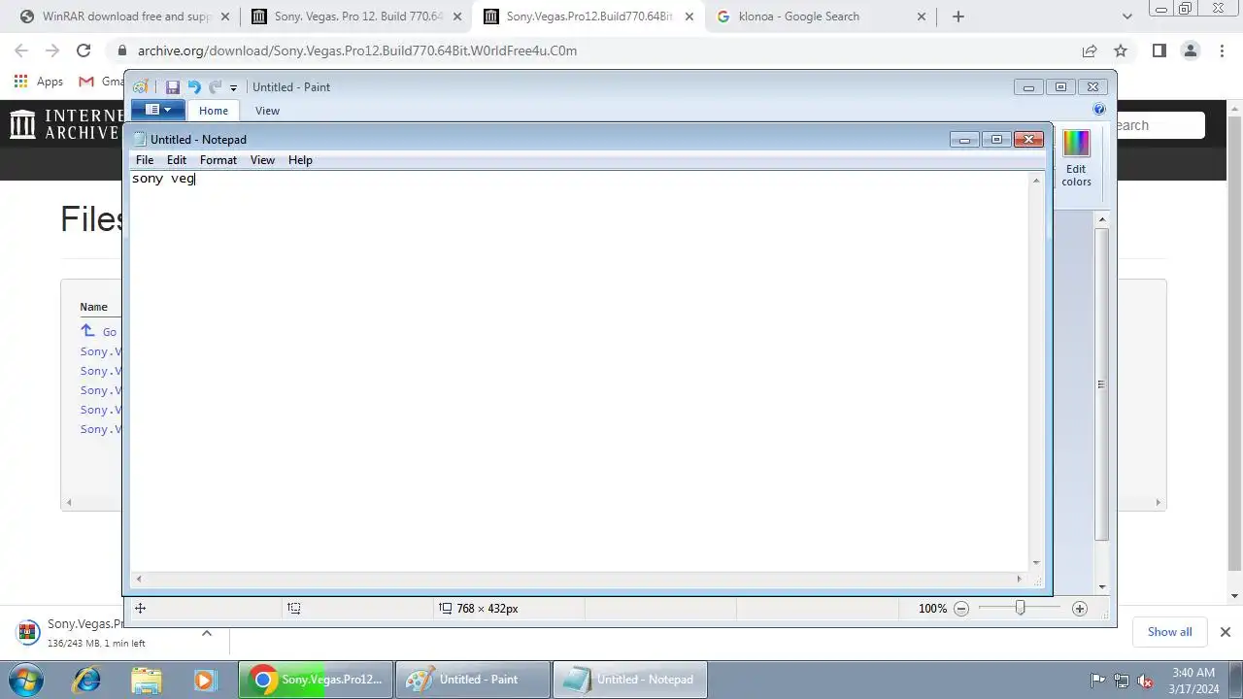Bookmark this page with star icon

pyautogui.click(x=1121, y=51)
